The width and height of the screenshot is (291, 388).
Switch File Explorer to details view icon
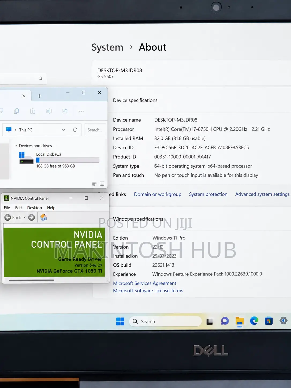(94, 184)
